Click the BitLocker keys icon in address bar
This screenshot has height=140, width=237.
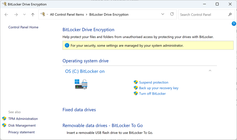coord(43,14)
